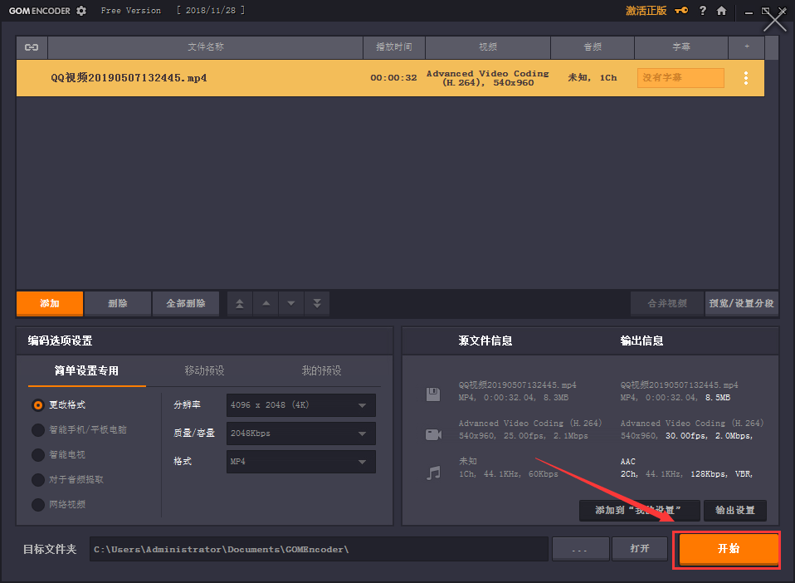The height and width of the screenshot is (583, 795).
Task: Open the help question mark icon
Action: coord(703,11)
